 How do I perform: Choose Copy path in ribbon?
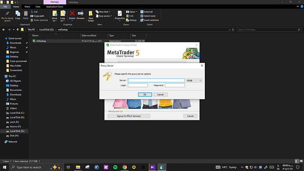37,16
